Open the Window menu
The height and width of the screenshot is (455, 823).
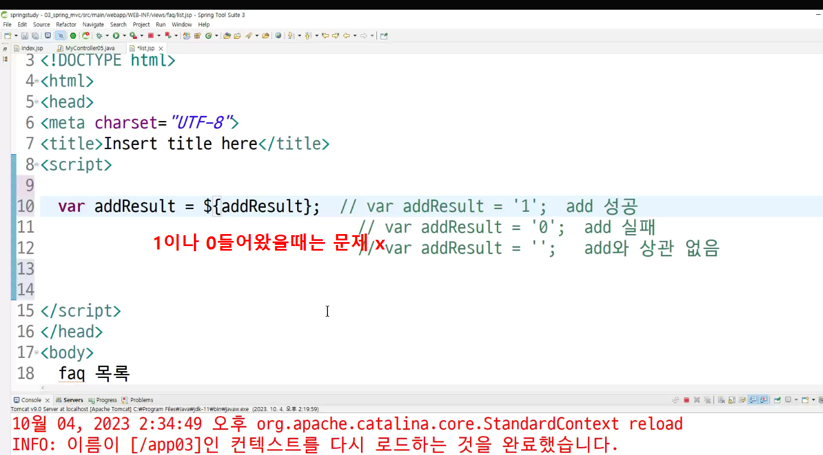[x=182, y=25]
